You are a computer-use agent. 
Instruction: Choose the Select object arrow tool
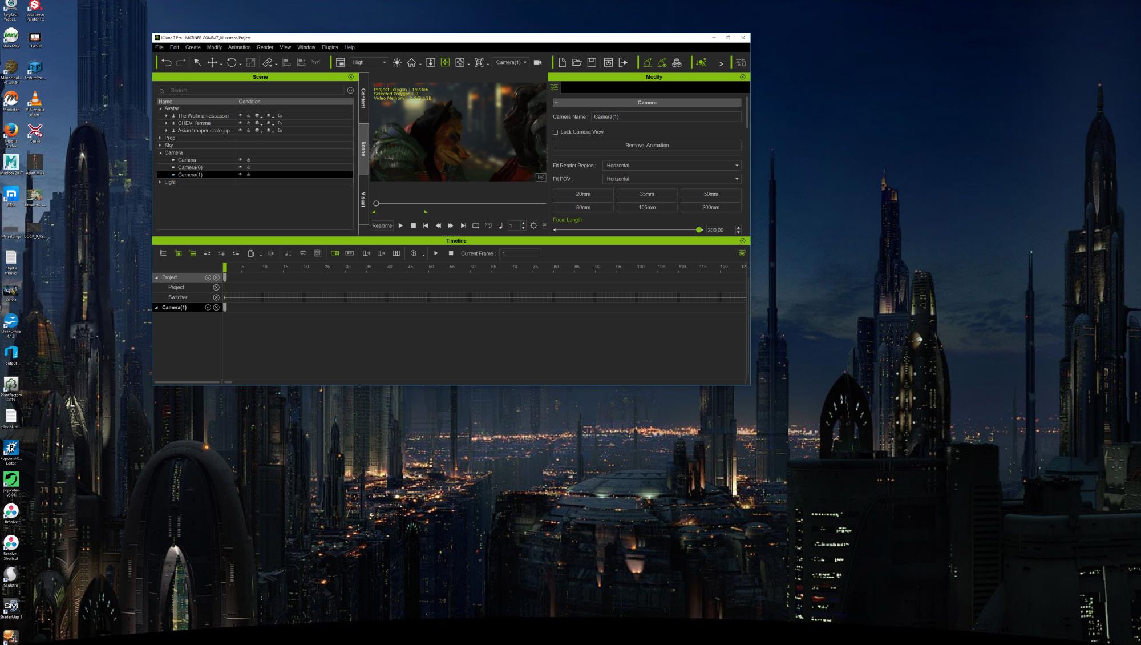point(197,63)
